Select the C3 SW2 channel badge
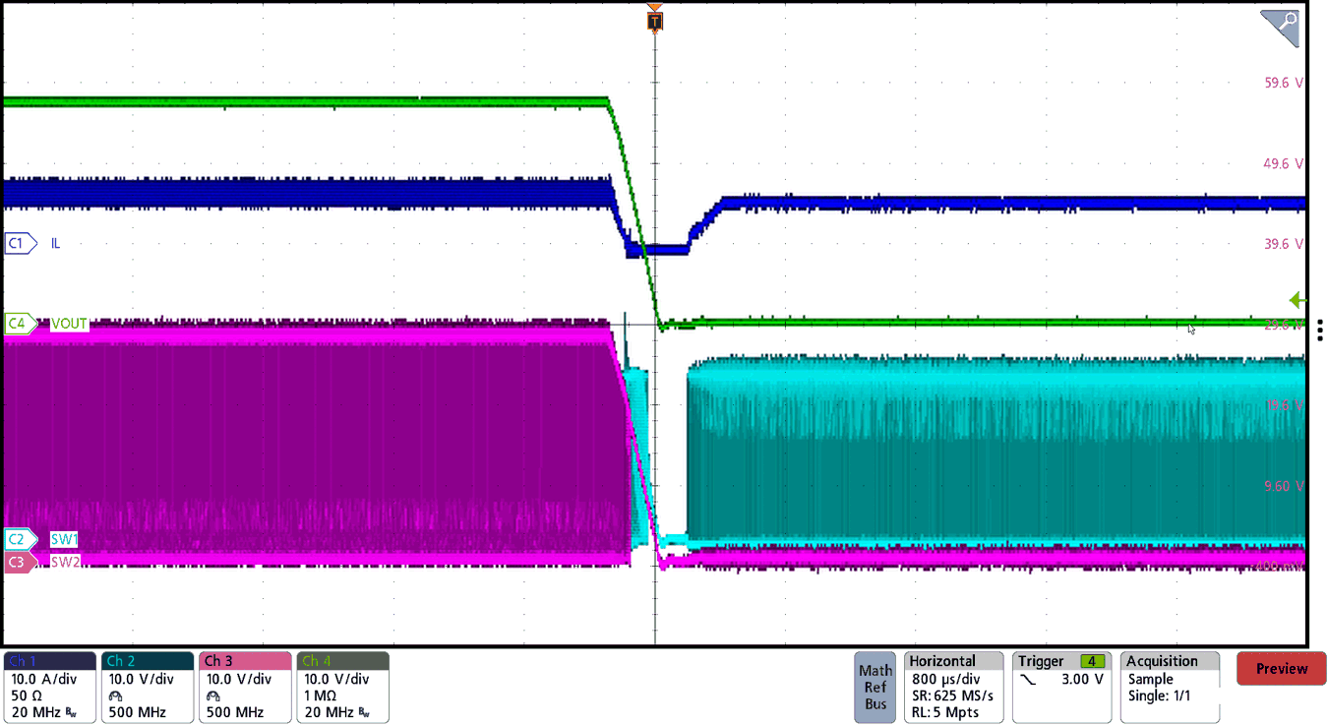The image size is (1328, 725). [x=18, y=562]
